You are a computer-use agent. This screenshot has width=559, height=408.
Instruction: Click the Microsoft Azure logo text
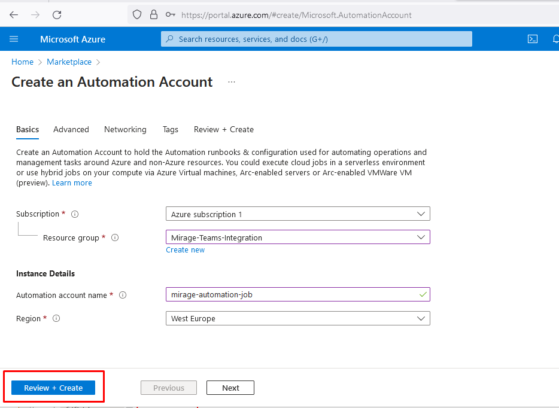[x=73, y=39]
